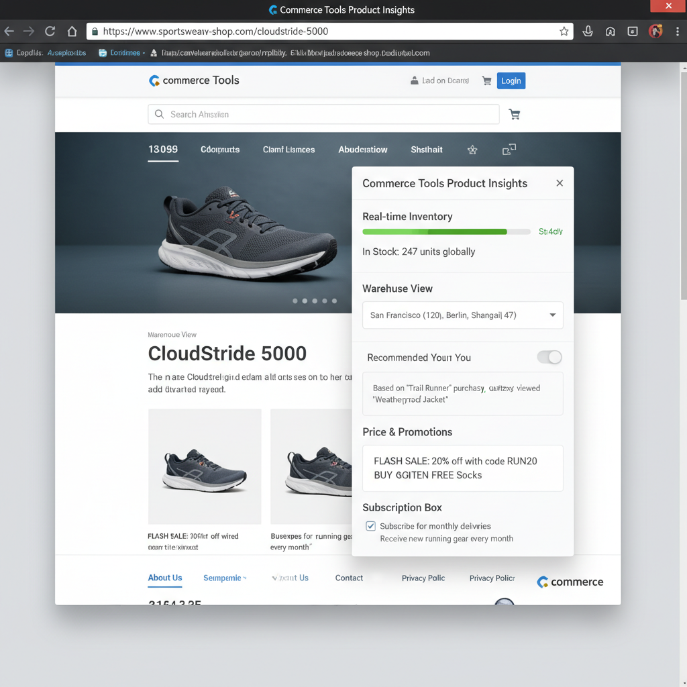Bookmark this page with the star icon
Viewport: 687px width, 687px height.
click(x=564, y=31)
